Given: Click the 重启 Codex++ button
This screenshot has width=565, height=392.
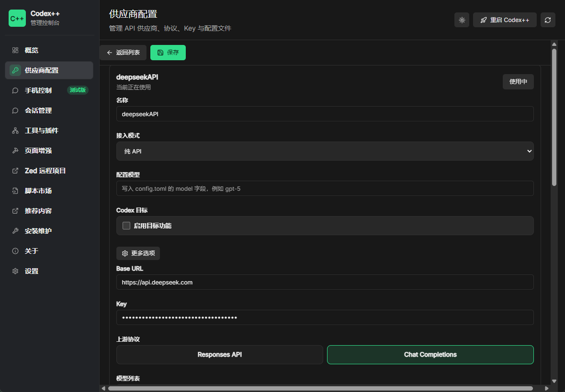Looking at the screenshot, I should [x=505, y=20].
